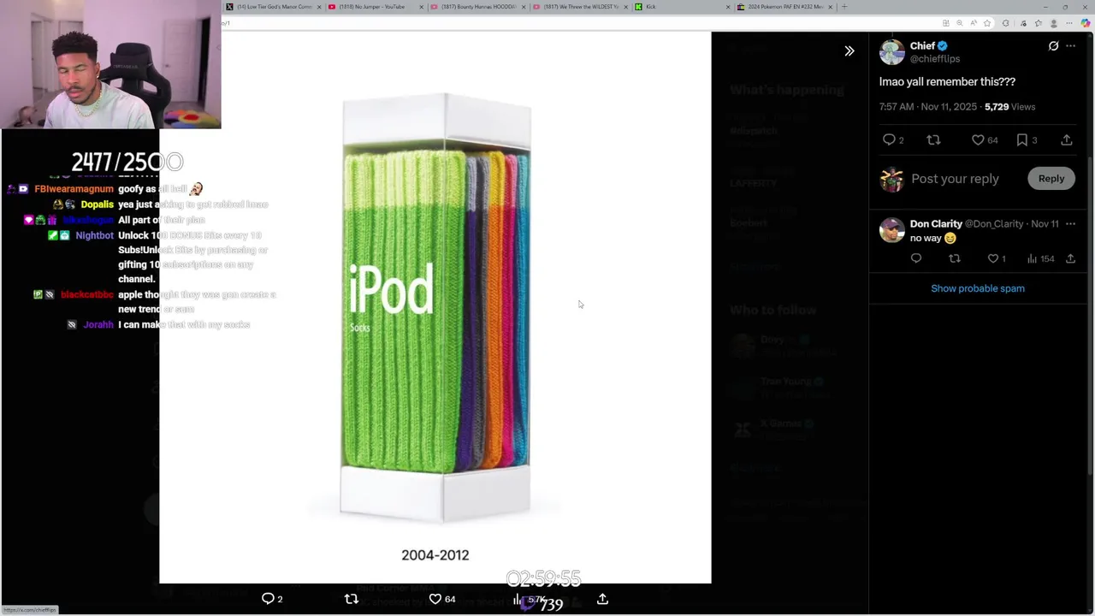Like Chief's tweet showing 64 likes in side panel

985,139
